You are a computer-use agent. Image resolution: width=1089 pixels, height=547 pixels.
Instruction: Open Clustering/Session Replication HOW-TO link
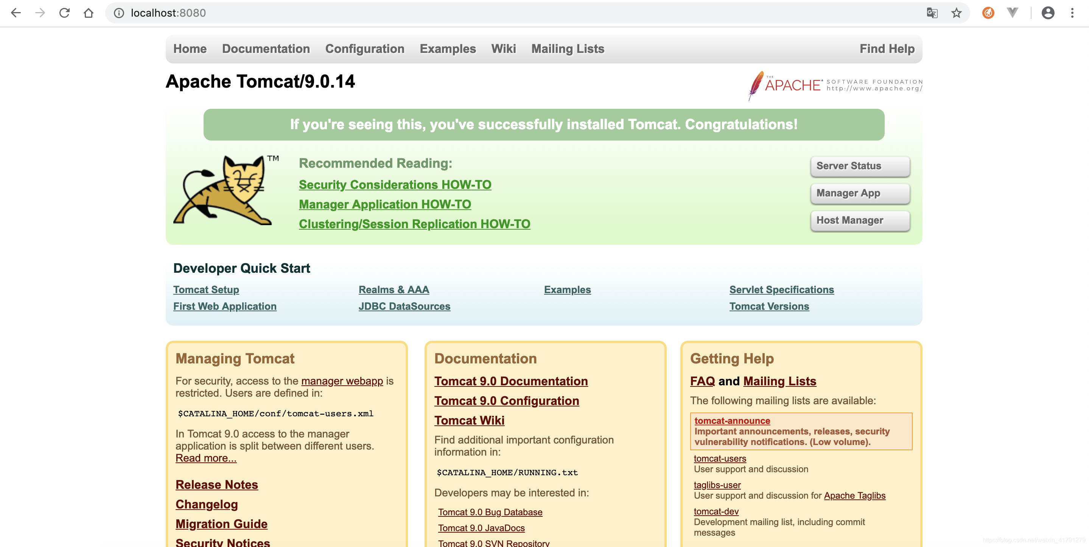pos(414,224)
